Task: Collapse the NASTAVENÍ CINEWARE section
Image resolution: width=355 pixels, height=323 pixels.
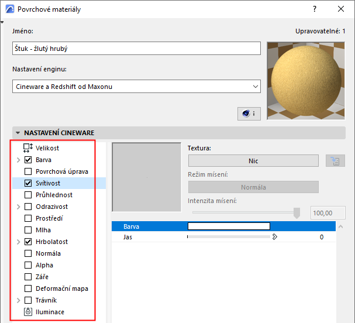Action: (18, 133)
